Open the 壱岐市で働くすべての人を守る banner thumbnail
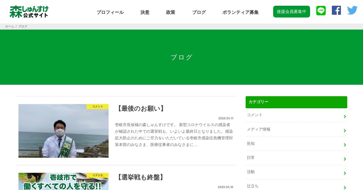Image resolution: width=363 pixels, height=190 pixels. (x=64, y=181)
